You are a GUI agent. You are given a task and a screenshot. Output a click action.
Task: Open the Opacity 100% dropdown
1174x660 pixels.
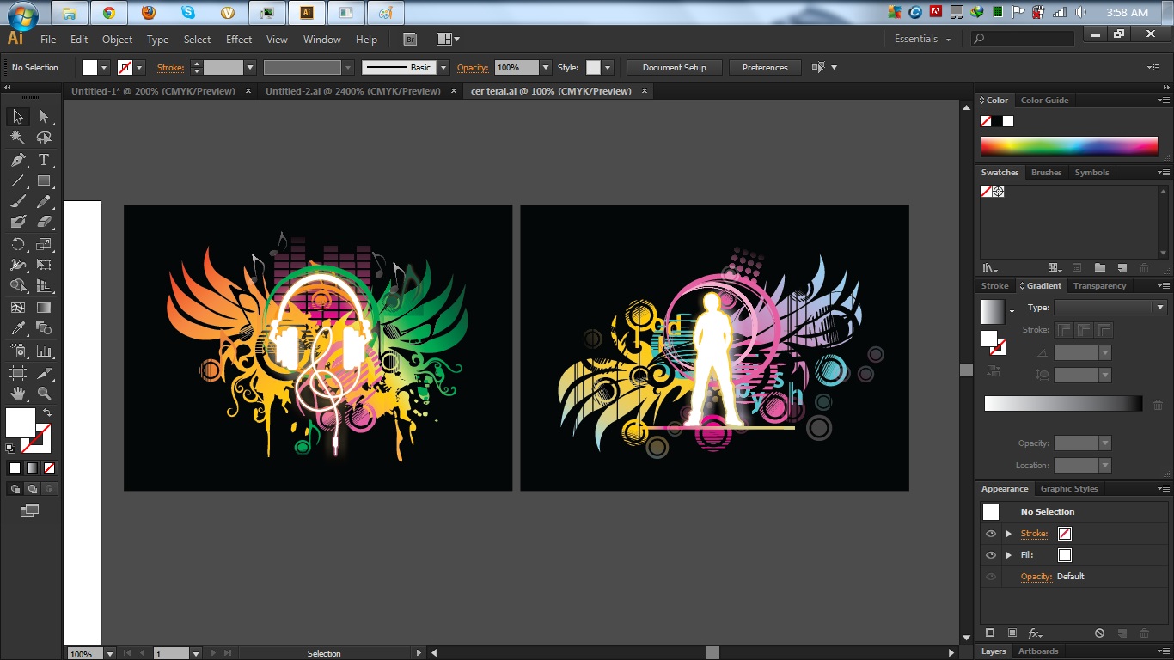click(545, 67)
